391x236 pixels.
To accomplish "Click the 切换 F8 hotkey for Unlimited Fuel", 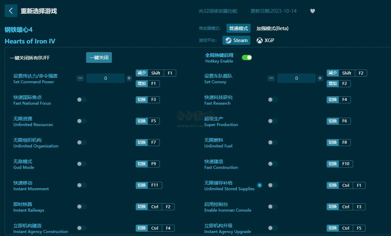I will [339, 142].
